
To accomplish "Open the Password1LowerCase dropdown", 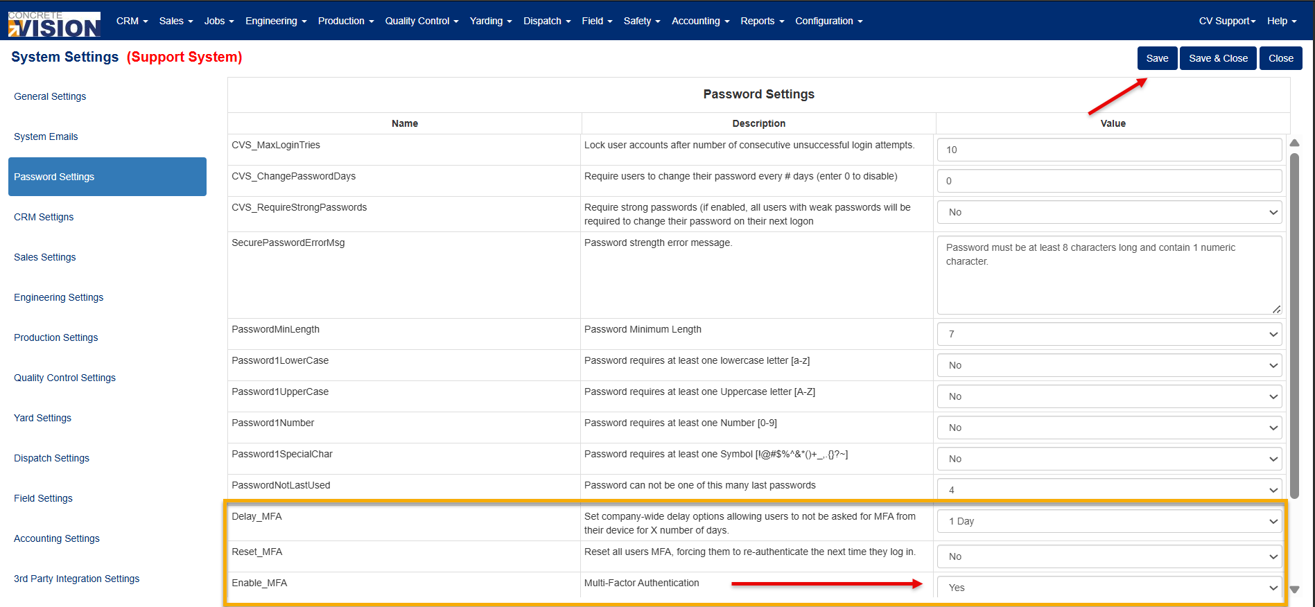I will click(1109, 365).
